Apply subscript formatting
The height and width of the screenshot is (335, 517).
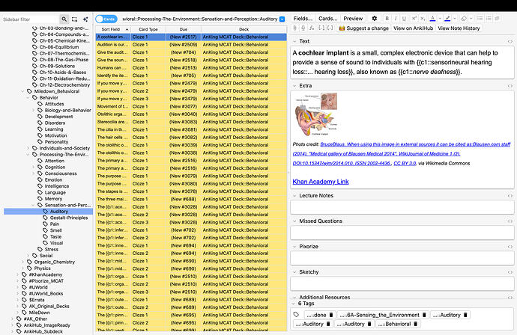[x=423, y=19]
